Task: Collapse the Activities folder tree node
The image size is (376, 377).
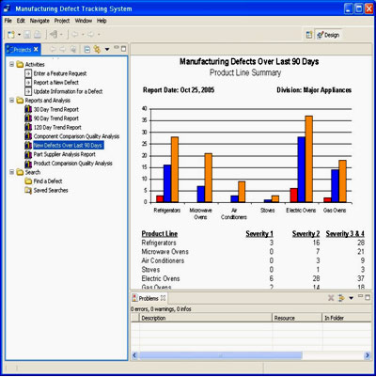Action: (x=12, y=64)
